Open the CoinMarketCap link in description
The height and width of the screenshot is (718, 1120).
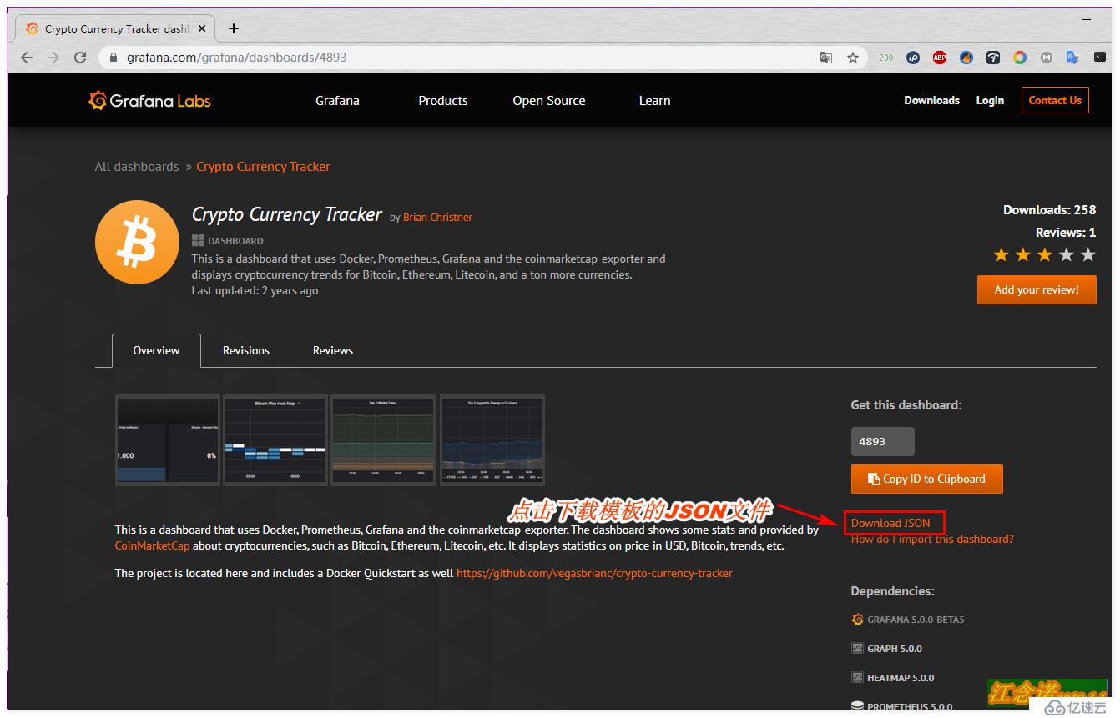pos(152,546)
